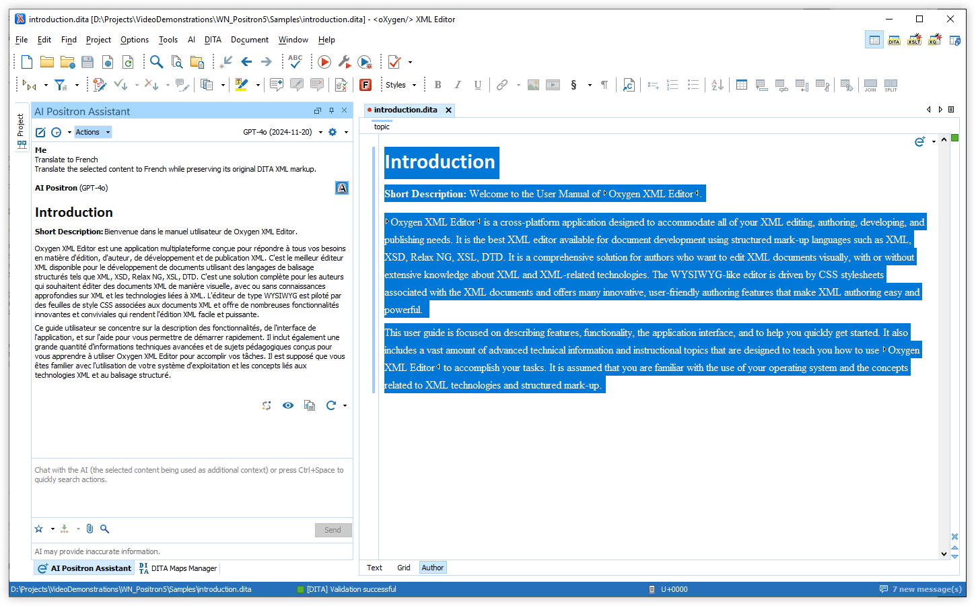Click the red F icon in toolbar

click(365, 85)
